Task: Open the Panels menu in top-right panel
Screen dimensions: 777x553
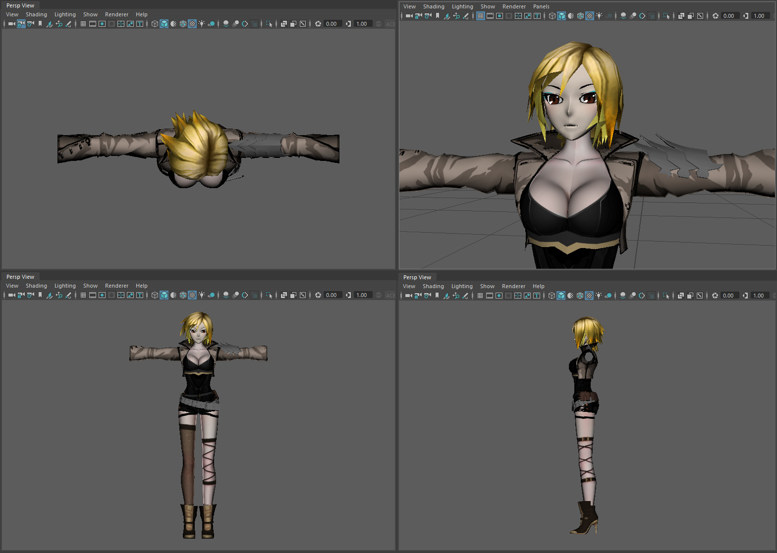Action: pyautogui.click(x=541, y=6)
